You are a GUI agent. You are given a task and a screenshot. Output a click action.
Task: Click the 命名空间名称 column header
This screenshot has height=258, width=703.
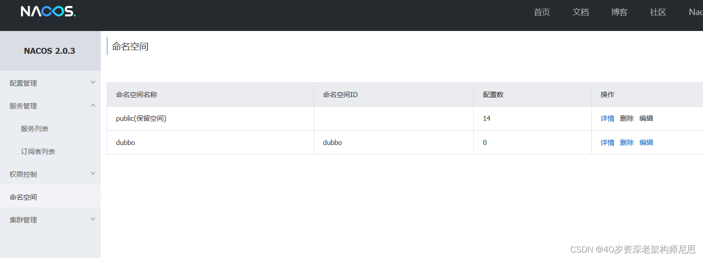tap(137, 95)
